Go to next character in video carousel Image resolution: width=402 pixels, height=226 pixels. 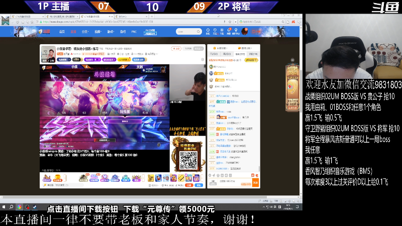click(x=161, y=112)
